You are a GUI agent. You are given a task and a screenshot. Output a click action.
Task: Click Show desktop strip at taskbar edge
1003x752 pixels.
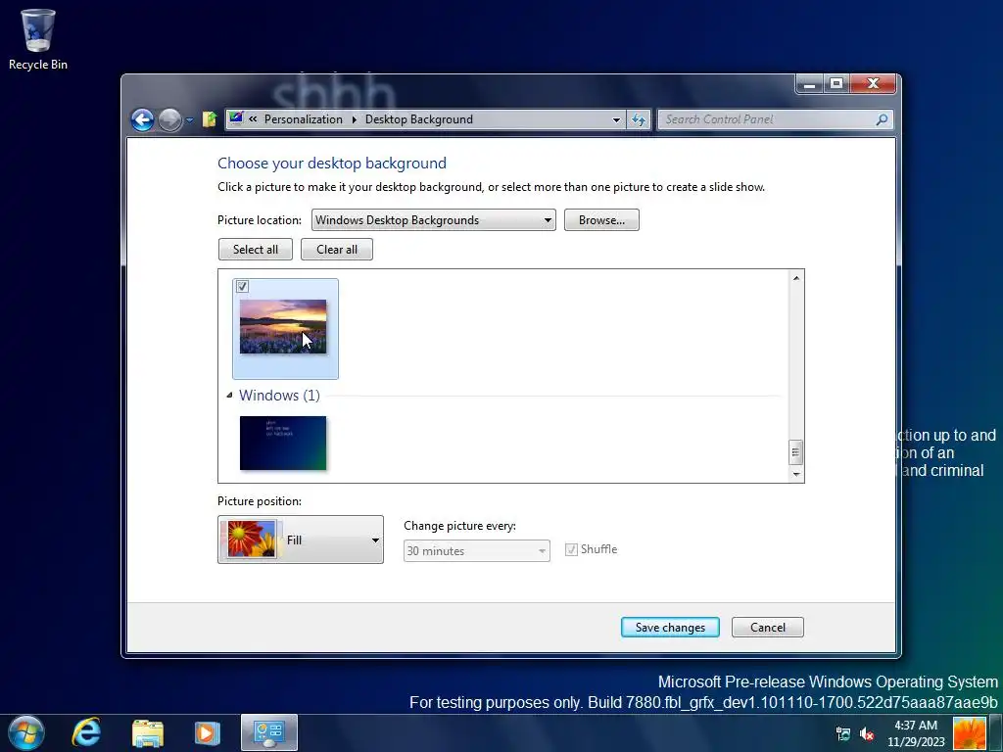coord(995,733)
